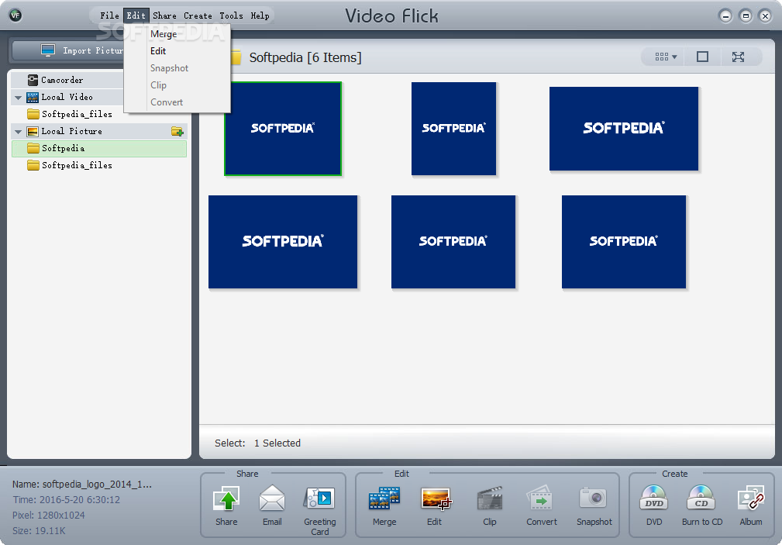
Task: Select the green-bordered first Softpedia thumbnail
Action: pos(283,129)
